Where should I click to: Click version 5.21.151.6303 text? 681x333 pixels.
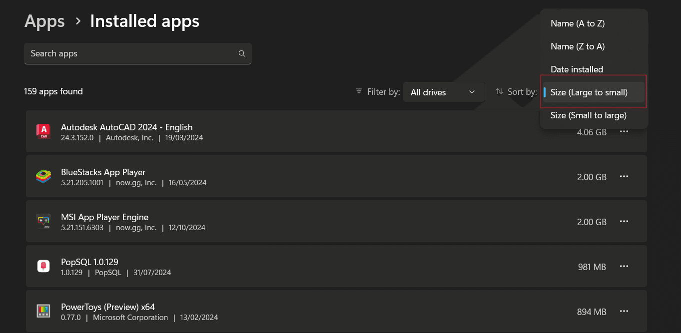coord(82,228)
